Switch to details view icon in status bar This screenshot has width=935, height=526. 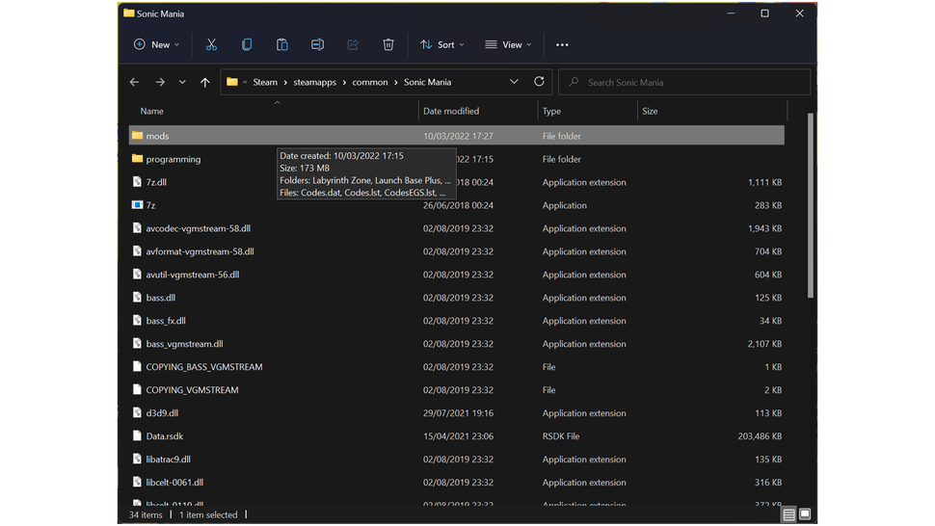click(788, 514)
